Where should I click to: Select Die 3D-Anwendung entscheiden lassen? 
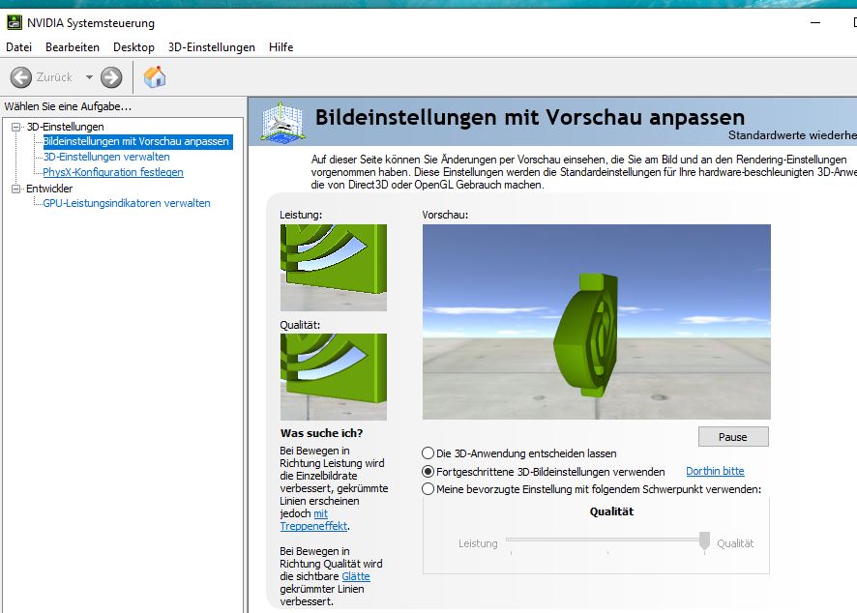pyautogui.click(x=428, y=452)
